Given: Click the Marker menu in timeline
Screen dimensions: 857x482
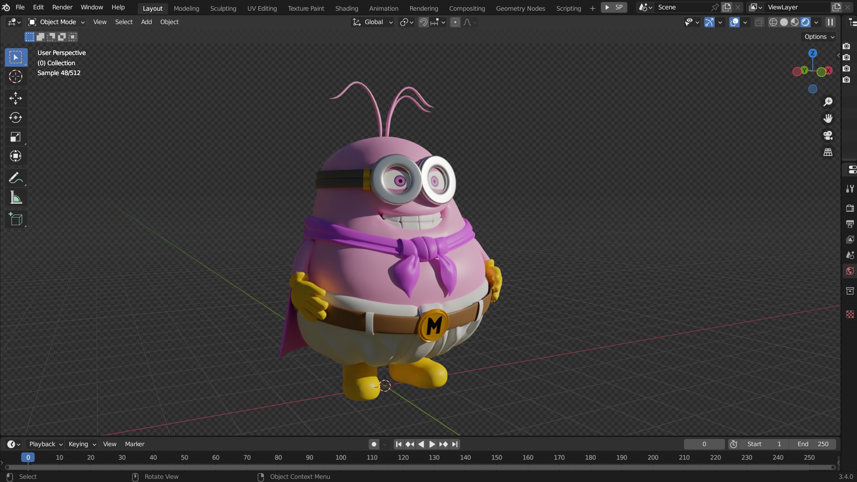Looking at the screenshot, I should click(134, 444).
